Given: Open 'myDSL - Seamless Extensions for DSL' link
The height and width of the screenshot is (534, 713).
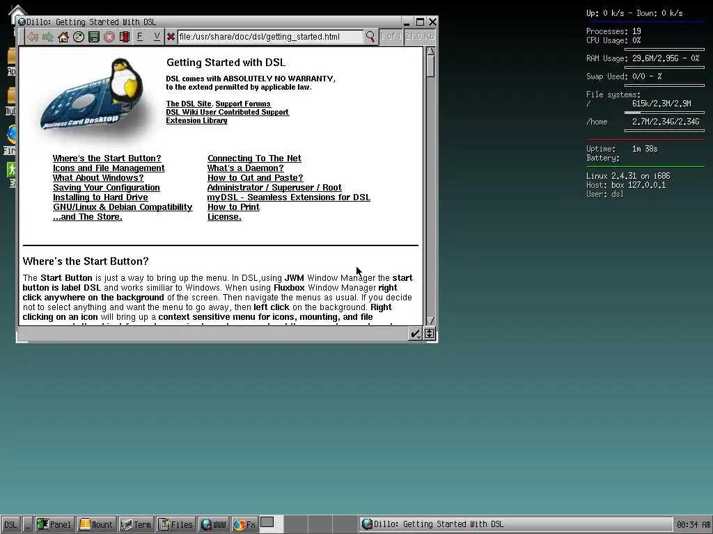Looking at the screenshot, I should coord(289,197).
